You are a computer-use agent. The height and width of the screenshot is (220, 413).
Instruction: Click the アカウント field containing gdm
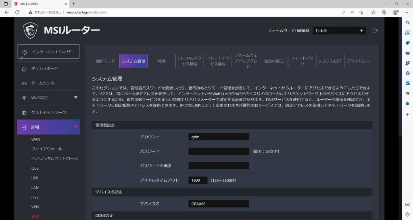[x=219, y=137]
